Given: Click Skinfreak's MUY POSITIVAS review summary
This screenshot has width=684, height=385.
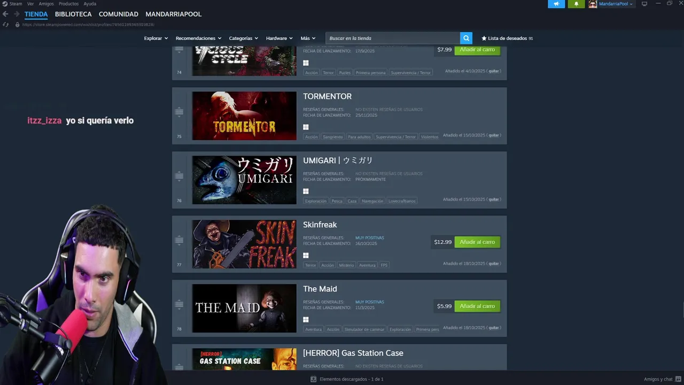Looking at the screenshot, I should click(369, 238).
